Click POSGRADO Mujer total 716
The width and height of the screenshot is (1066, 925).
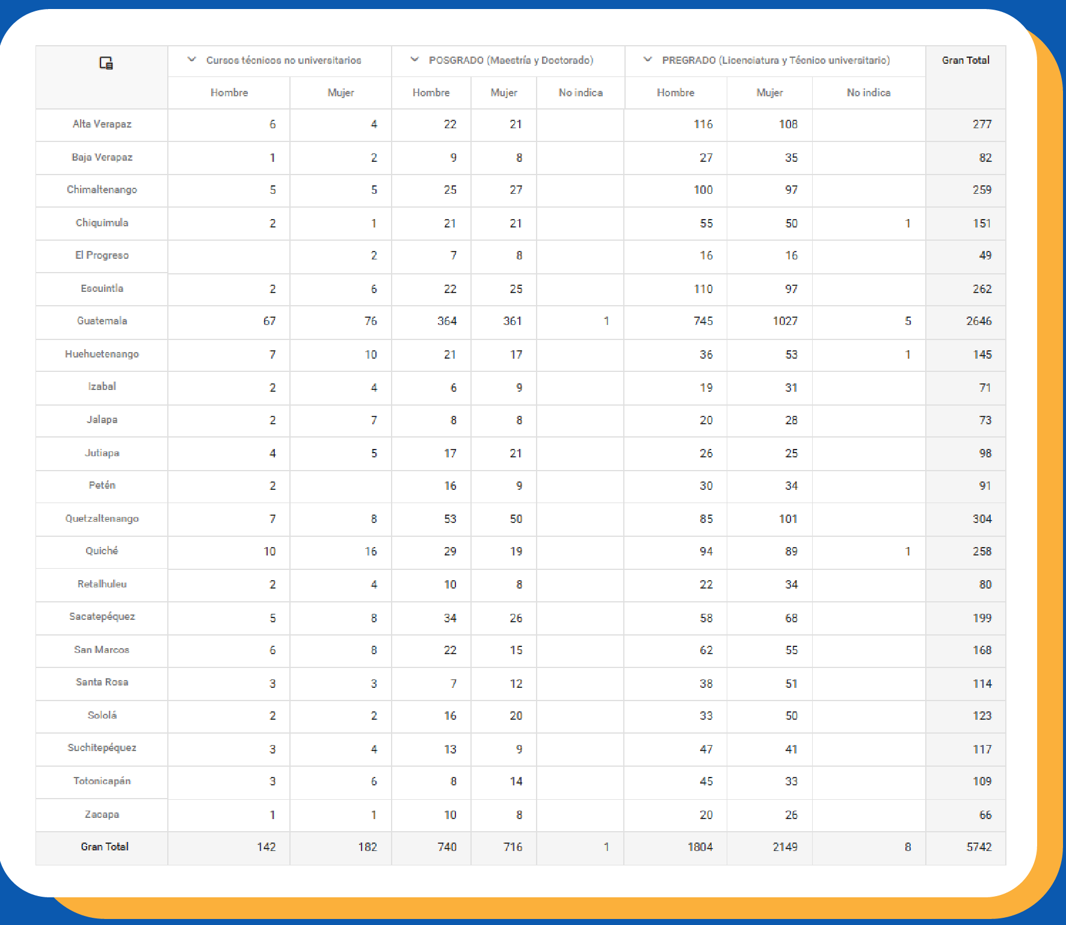513,847
